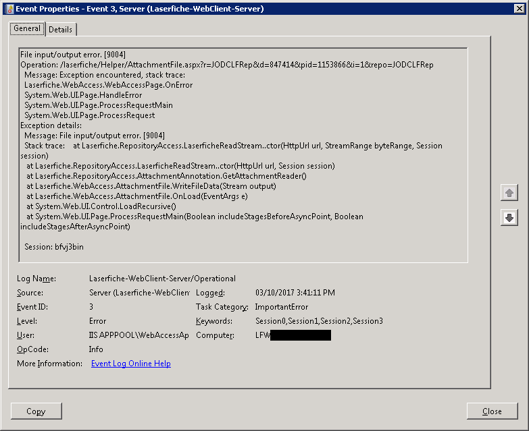Click the User value IIS APPPOOL\WebAccessAp

pyautogui.click(x=138, y=335)
